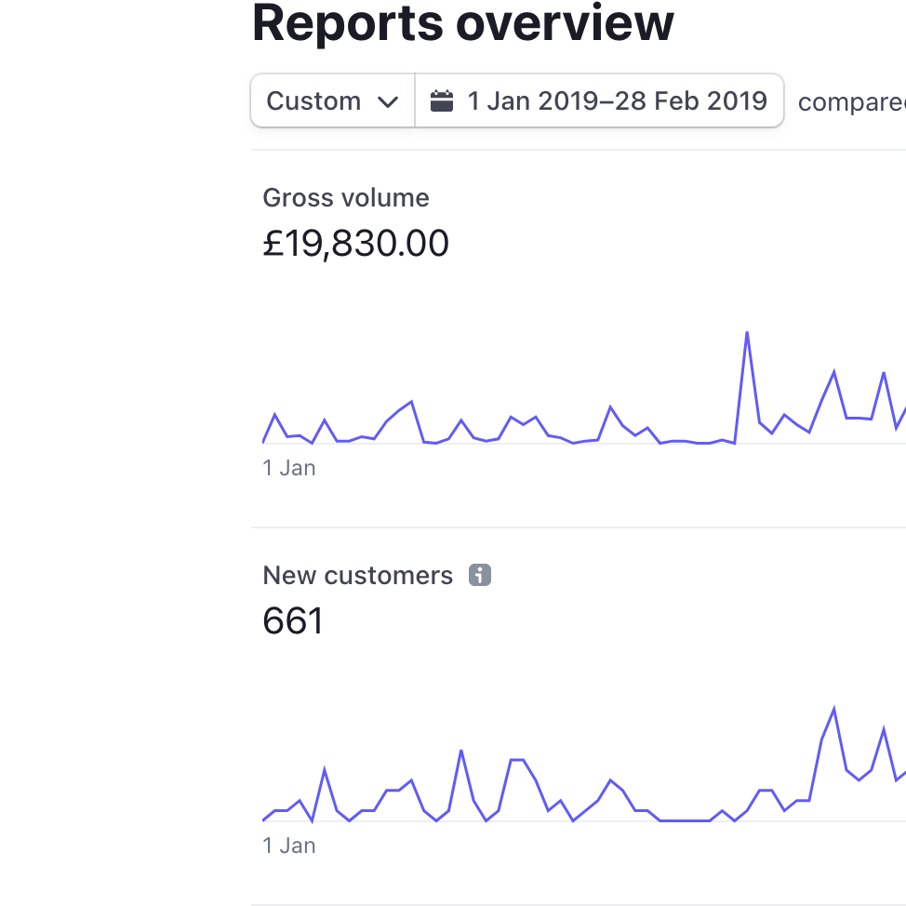The height and width of the screenshot is (906, 906).
Task: Click the calendar icon in date picker
Action: 442,100
